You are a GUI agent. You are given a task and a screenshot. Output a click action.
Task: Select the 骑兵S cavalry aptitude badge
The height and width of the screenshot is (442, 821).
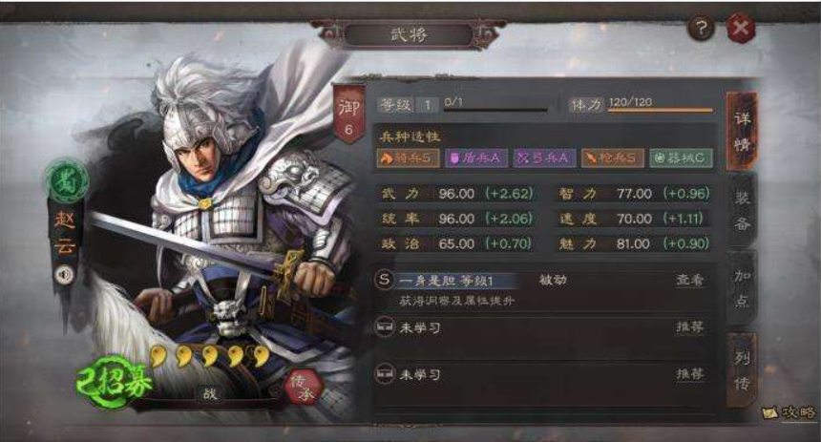(x=409, y=158)
